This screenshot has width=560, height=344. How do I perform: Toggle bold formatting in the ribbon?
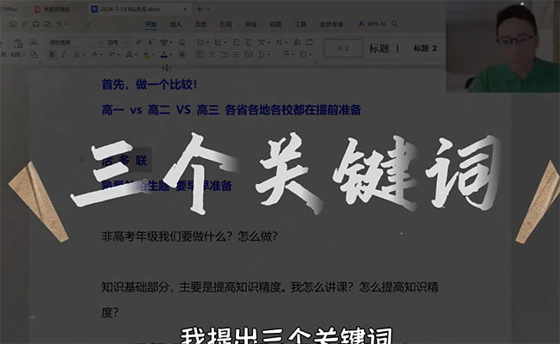[51, 54]
